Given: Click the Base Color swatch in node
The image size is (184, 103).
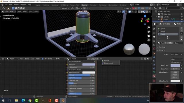Looking at the screenshot, I should click(x=89, y=64).
